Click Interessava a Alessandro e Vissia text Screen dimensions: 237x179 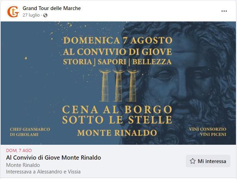(43, 172)
